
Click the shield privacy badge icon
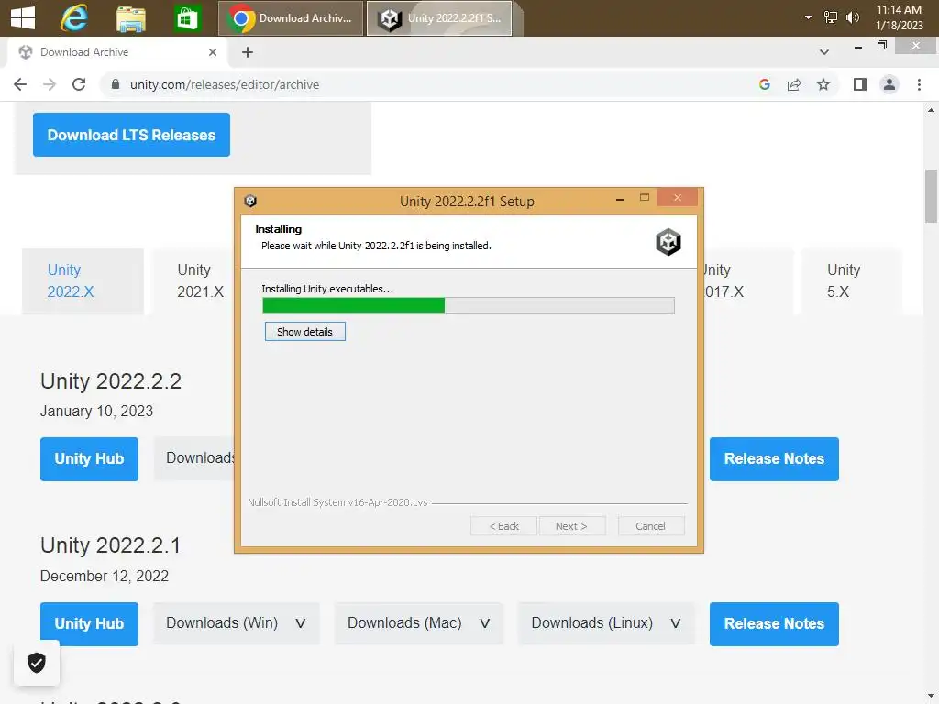point(37,663)
